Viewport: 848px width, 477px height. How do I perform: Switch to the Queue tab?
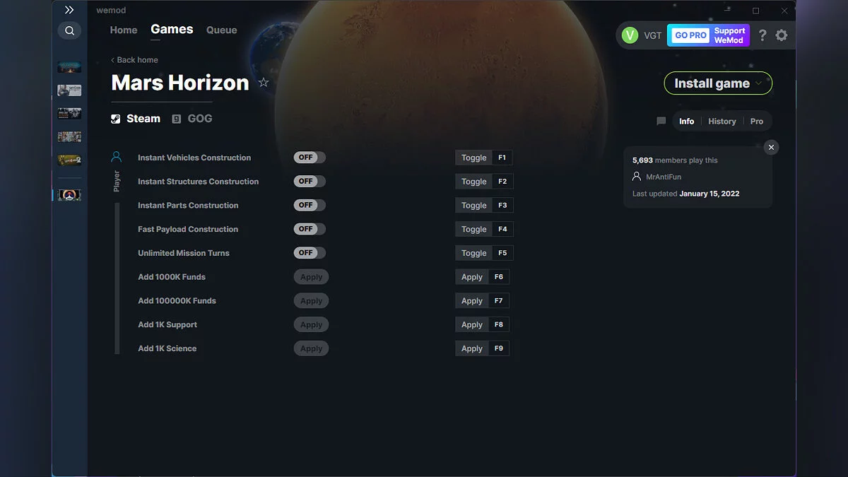[x=221, y=30]
